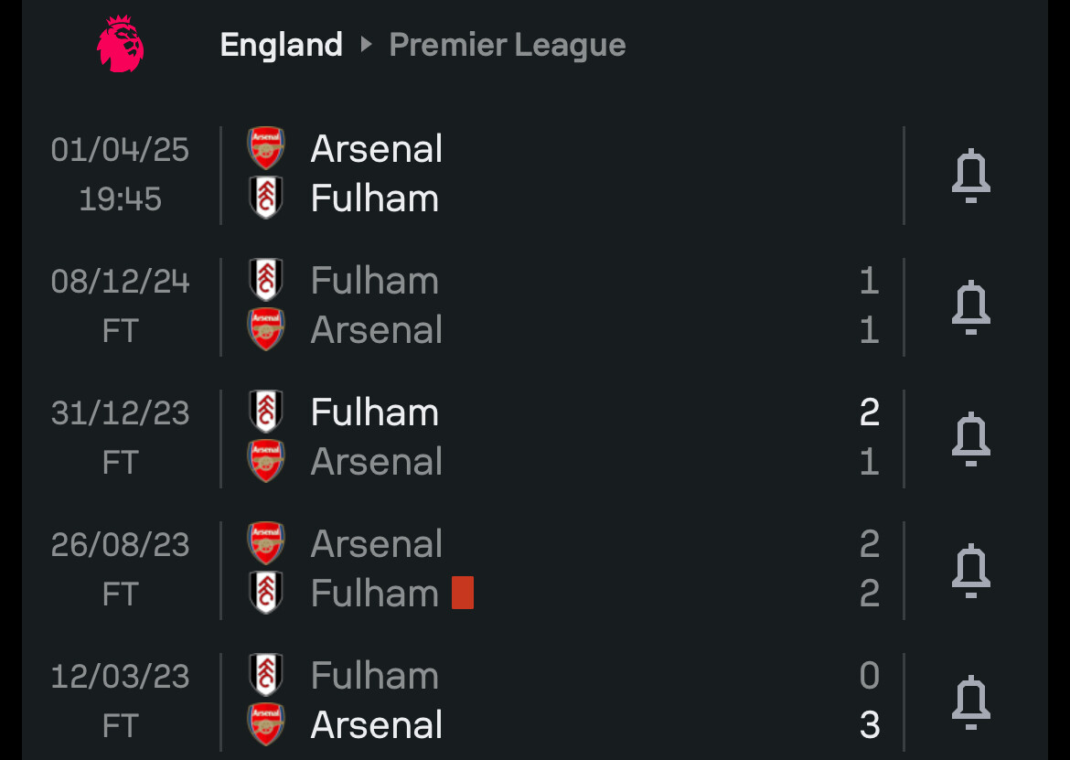Viewport: 1070px width, 760px height.
Task: Toggle alert bell for 08/12/24 match
Action: 971,307
